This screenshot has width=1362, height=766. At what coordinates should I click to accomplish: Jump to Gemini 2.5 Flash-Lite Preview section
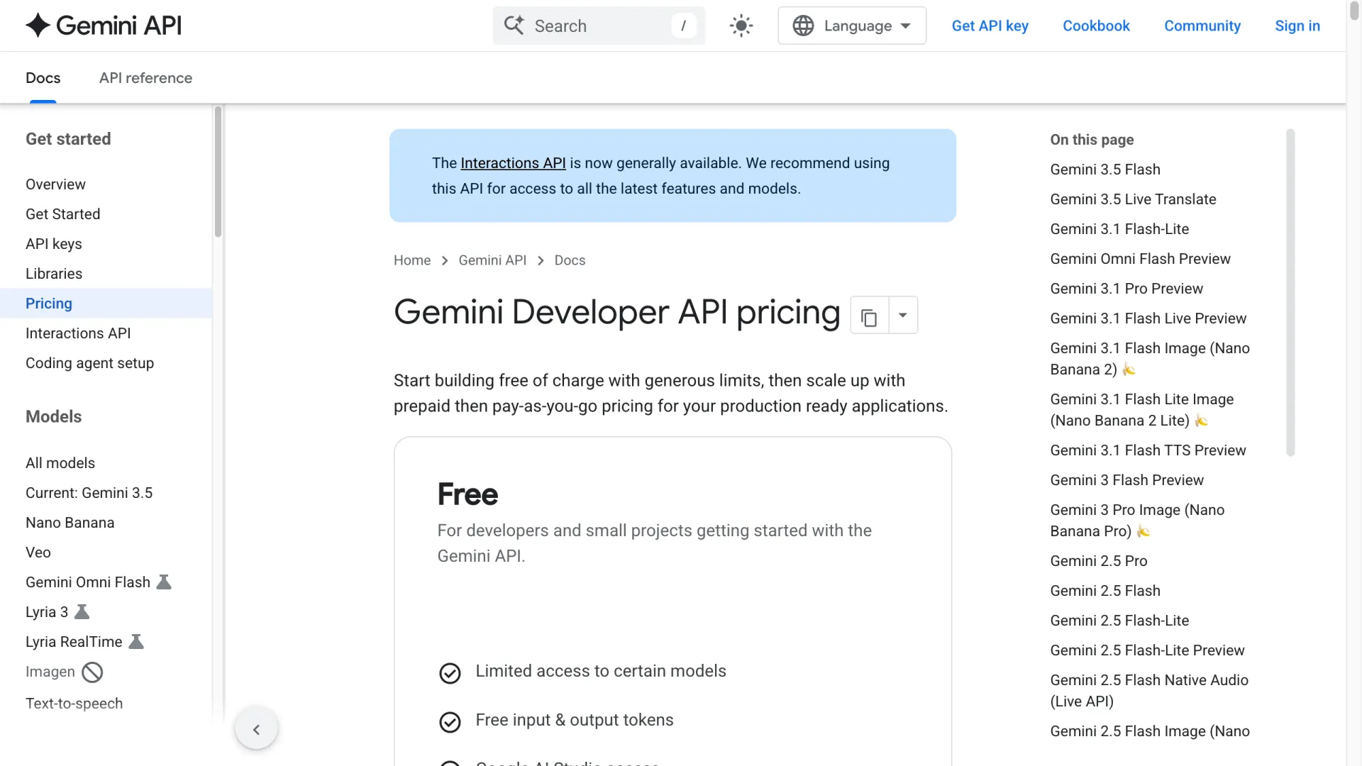coord(1147,650)
